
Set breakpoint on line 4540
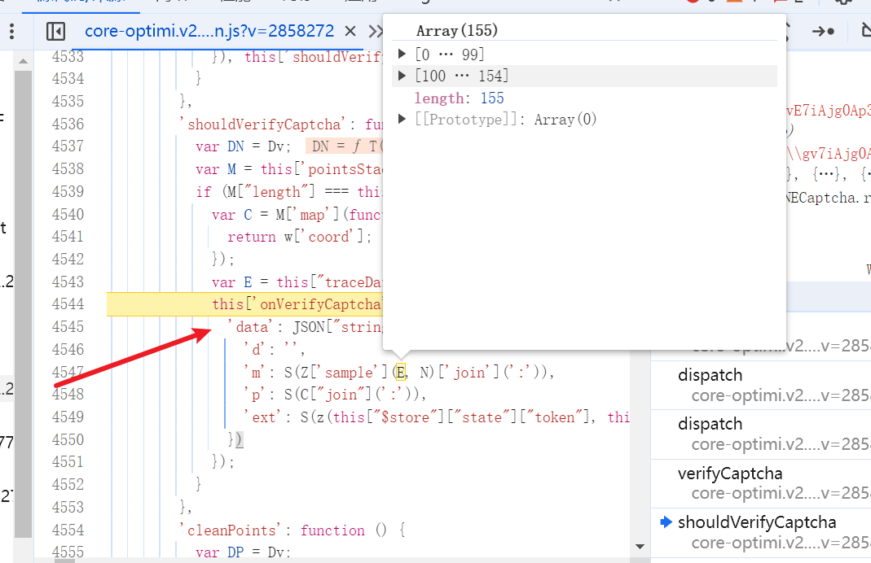(68, 214)
